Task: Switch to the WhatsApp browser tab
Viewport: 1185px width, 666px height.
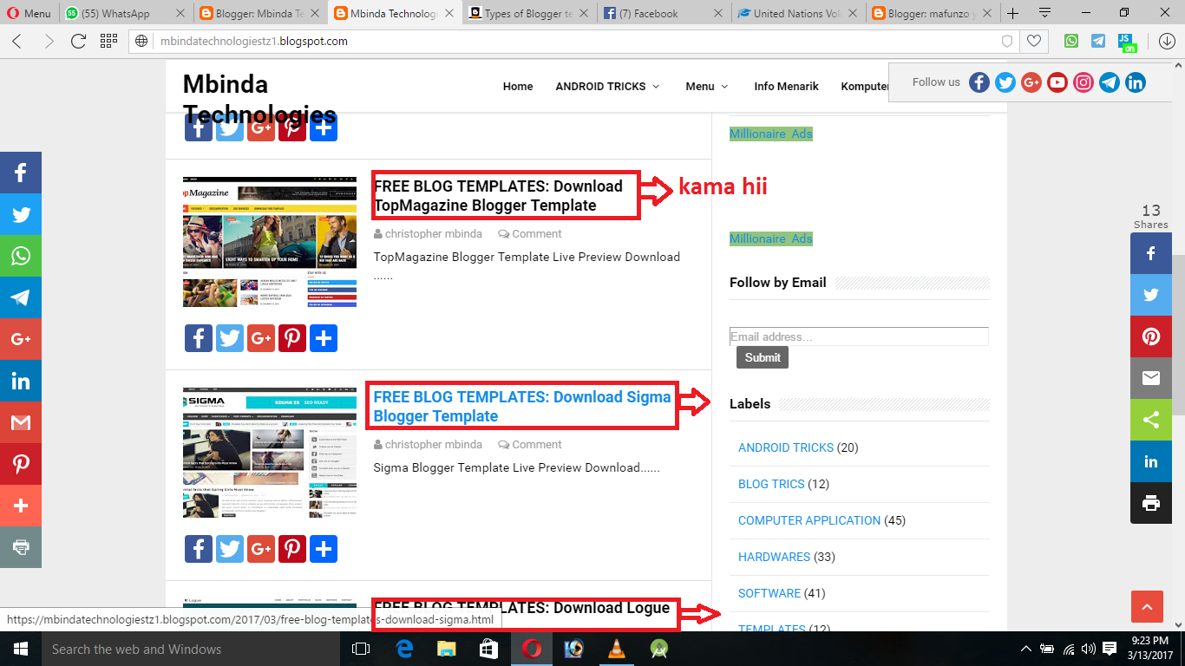Action: point(126,13)
